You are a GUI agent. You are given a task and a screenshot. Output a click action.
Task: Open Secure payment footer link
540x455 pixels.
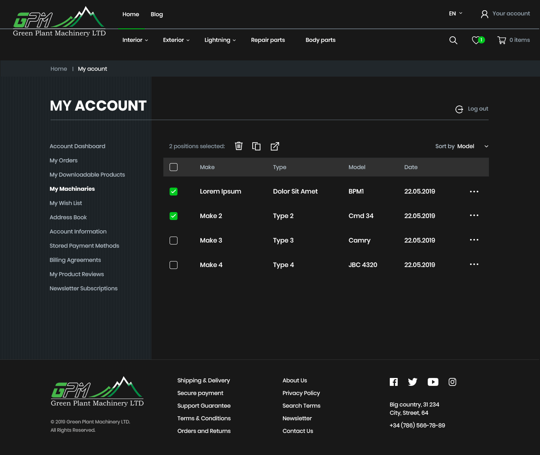click(x=200, y=393)
